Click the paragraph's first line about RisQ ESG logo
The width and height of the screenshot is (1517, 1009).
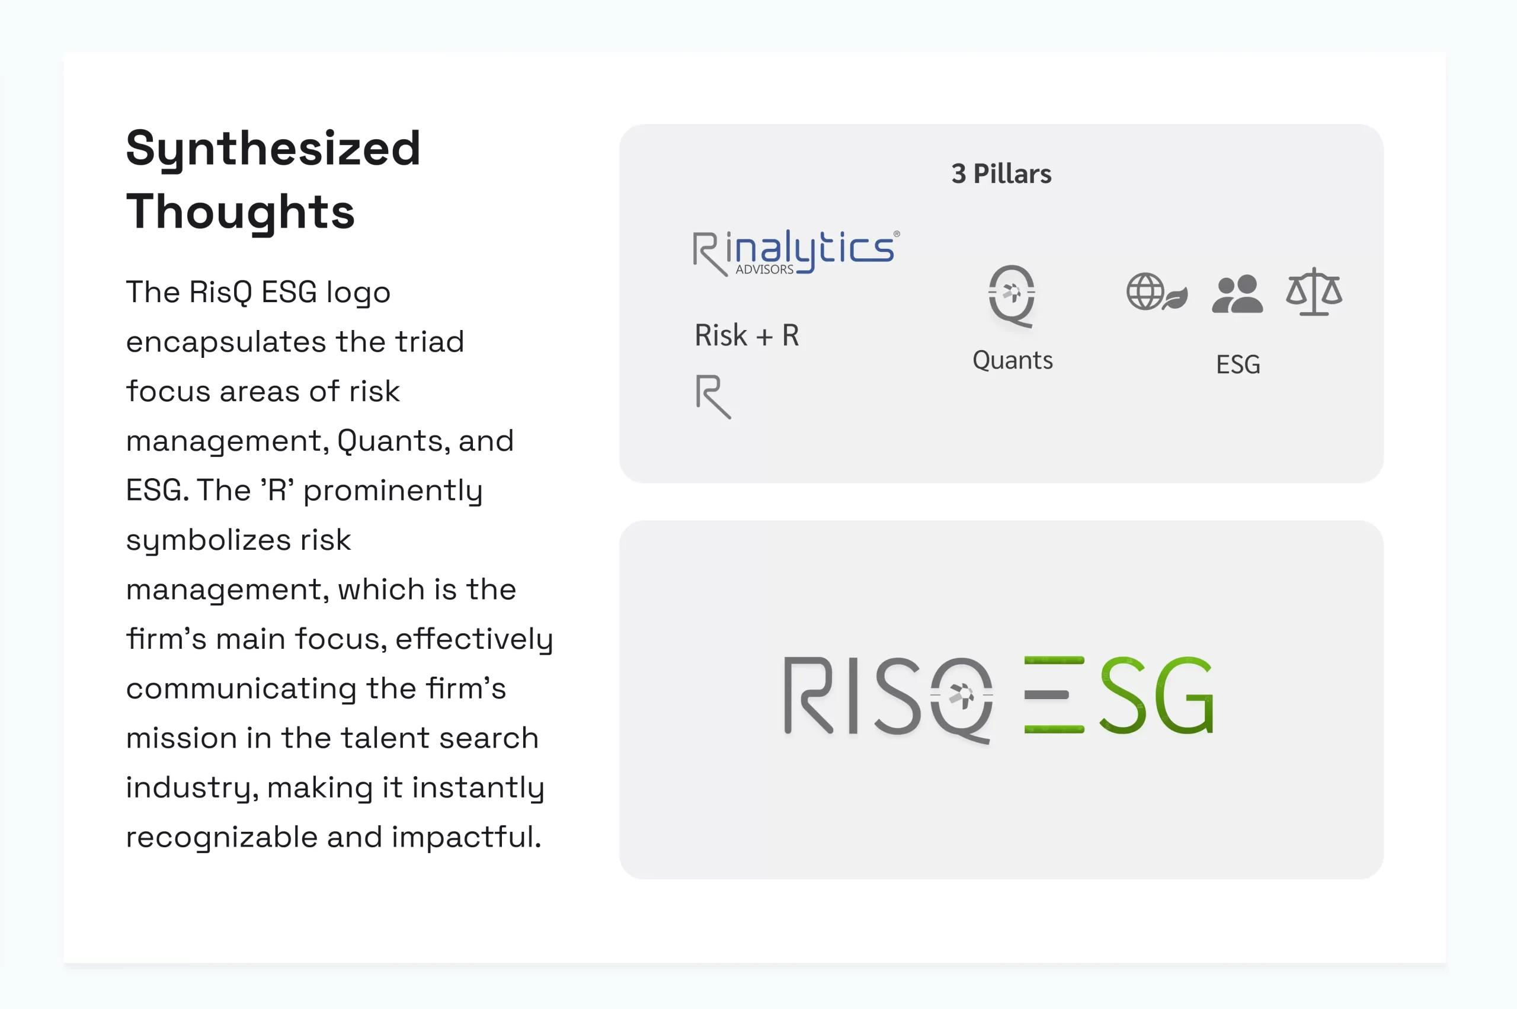tap(258, 293)
